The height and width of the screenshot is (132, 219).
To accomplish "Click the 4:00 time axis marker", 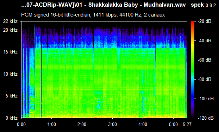I will pyautogui.click(x=143, y=124).
